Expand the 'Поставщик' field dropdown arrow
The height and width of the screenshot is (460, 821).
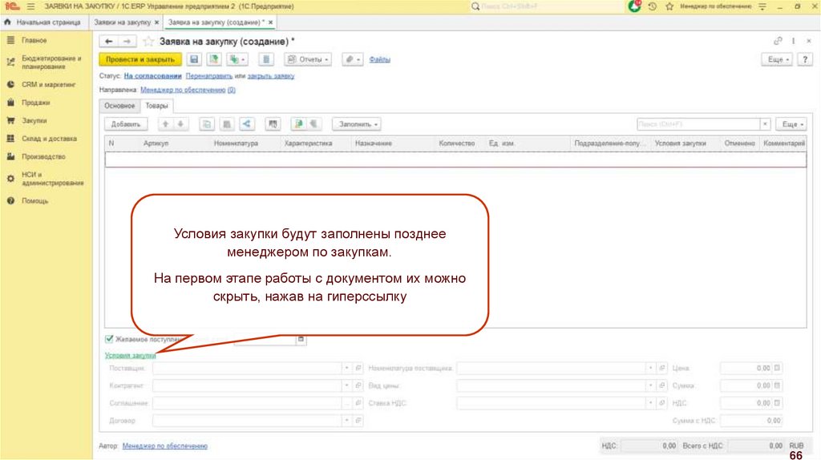[346, 368]
